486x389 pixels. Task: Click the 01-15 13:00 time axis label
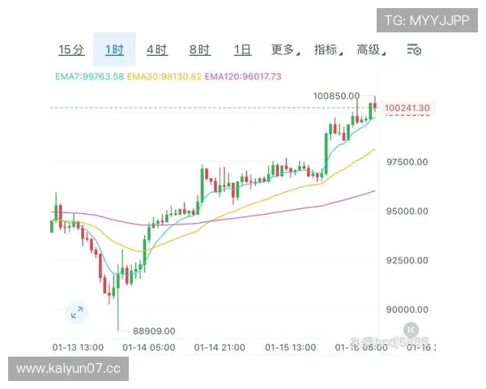click(291, 348)
